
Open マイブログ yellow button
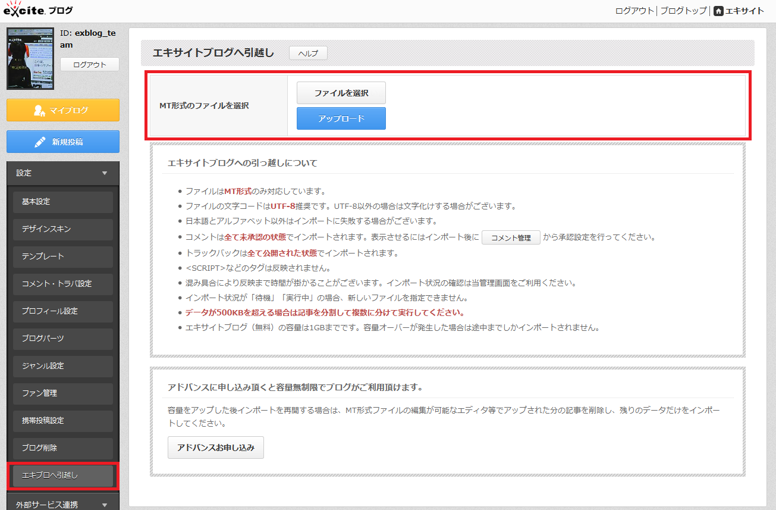coord(63,110)
